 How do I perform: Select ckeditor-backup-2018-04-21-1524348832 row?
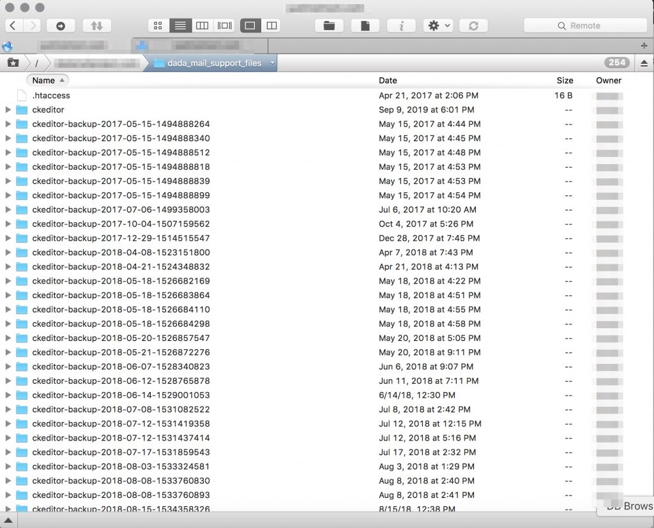coord(327,266)
